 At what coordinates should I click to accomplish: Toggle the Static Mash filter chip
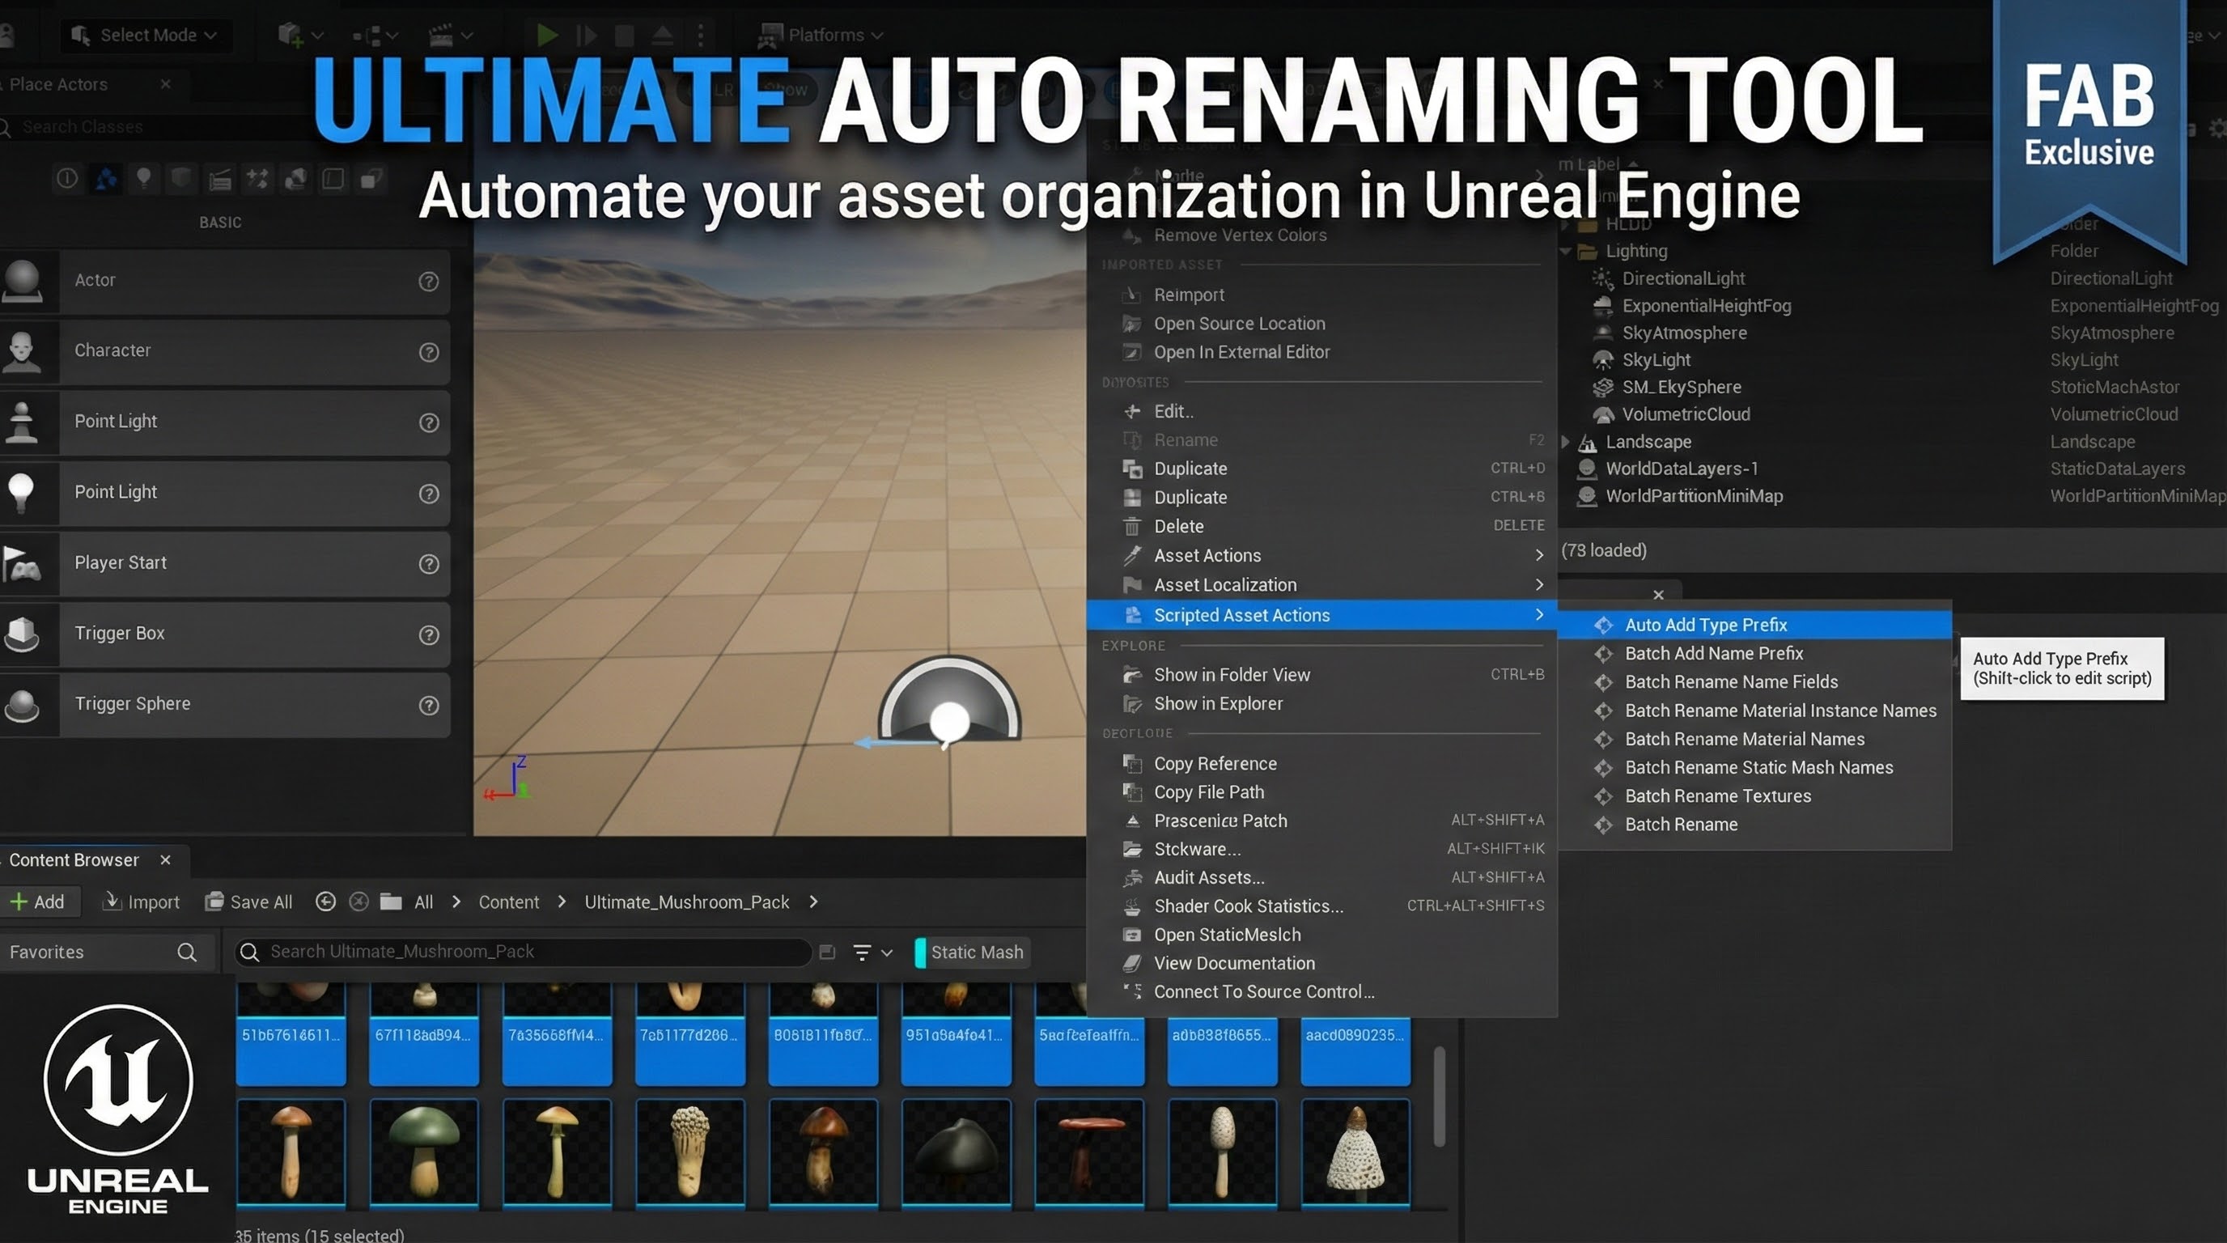(x=972, y=952)
